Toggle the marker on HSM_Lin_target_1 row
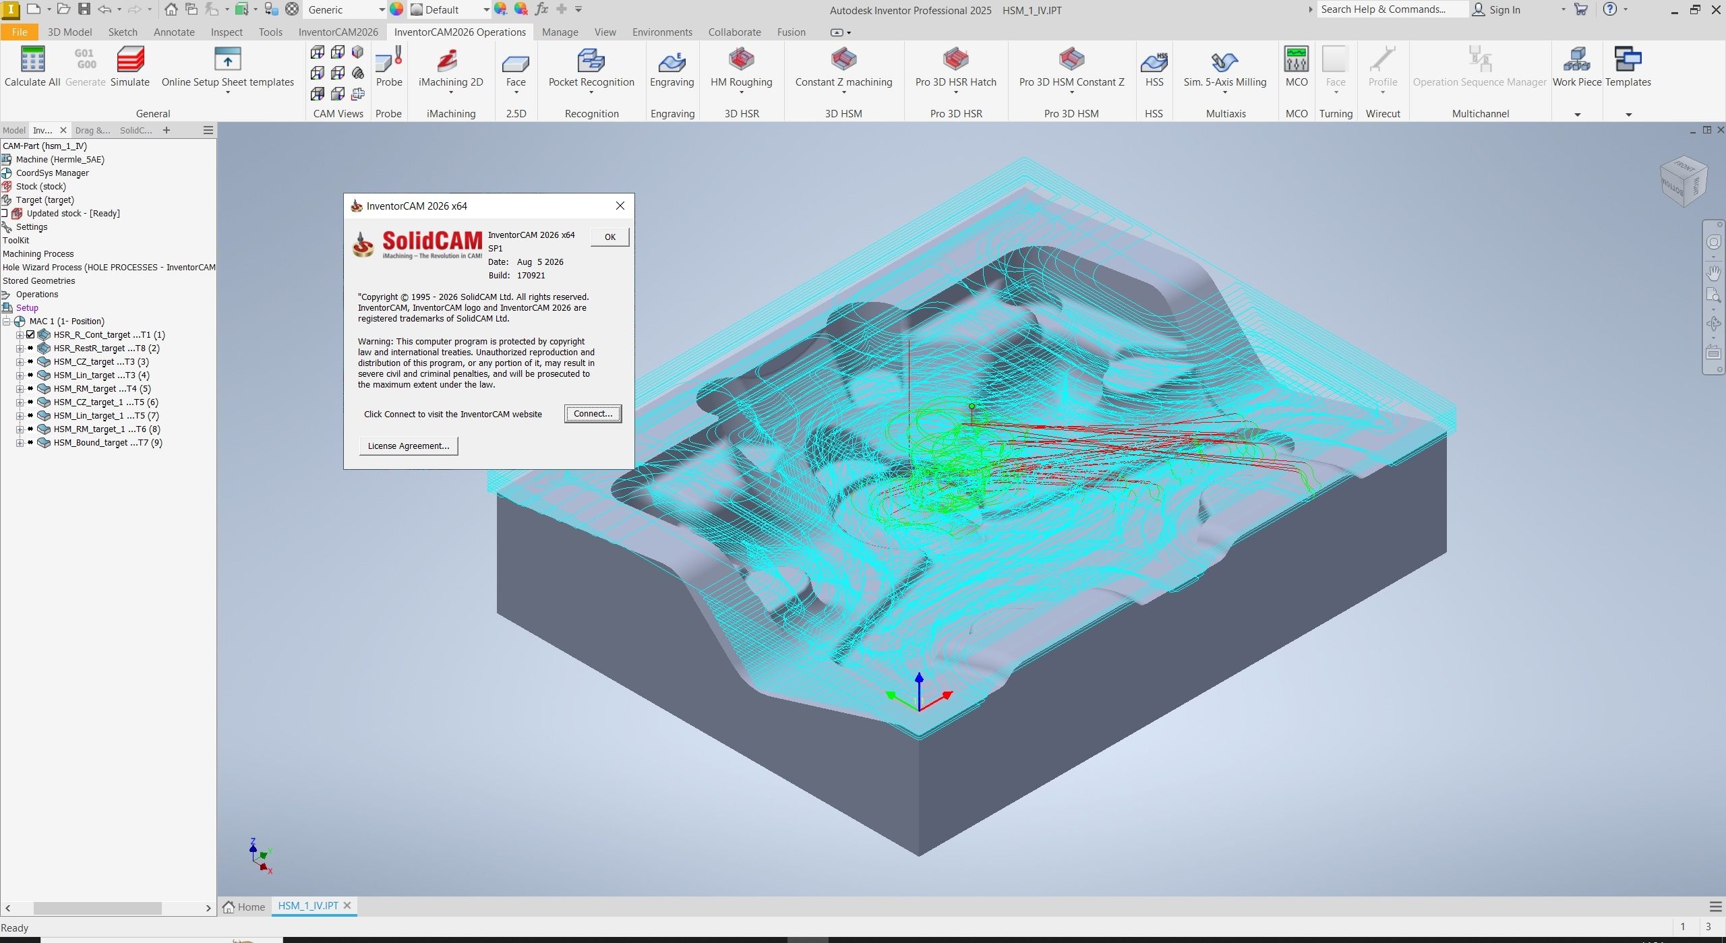The height and width of the screenshot is (943, 1726). pyautogui.click(x=30, y=415)
